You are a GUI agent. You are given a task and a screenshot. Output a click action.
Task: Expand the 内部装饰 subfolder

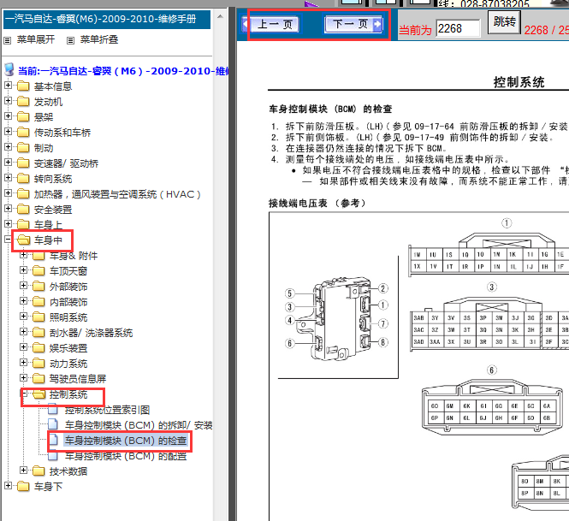tap(24, 301)
